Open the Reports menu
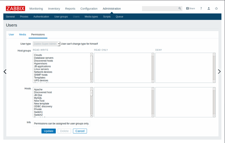The width and height of the screenshot is (225, 143). point(70,9)
